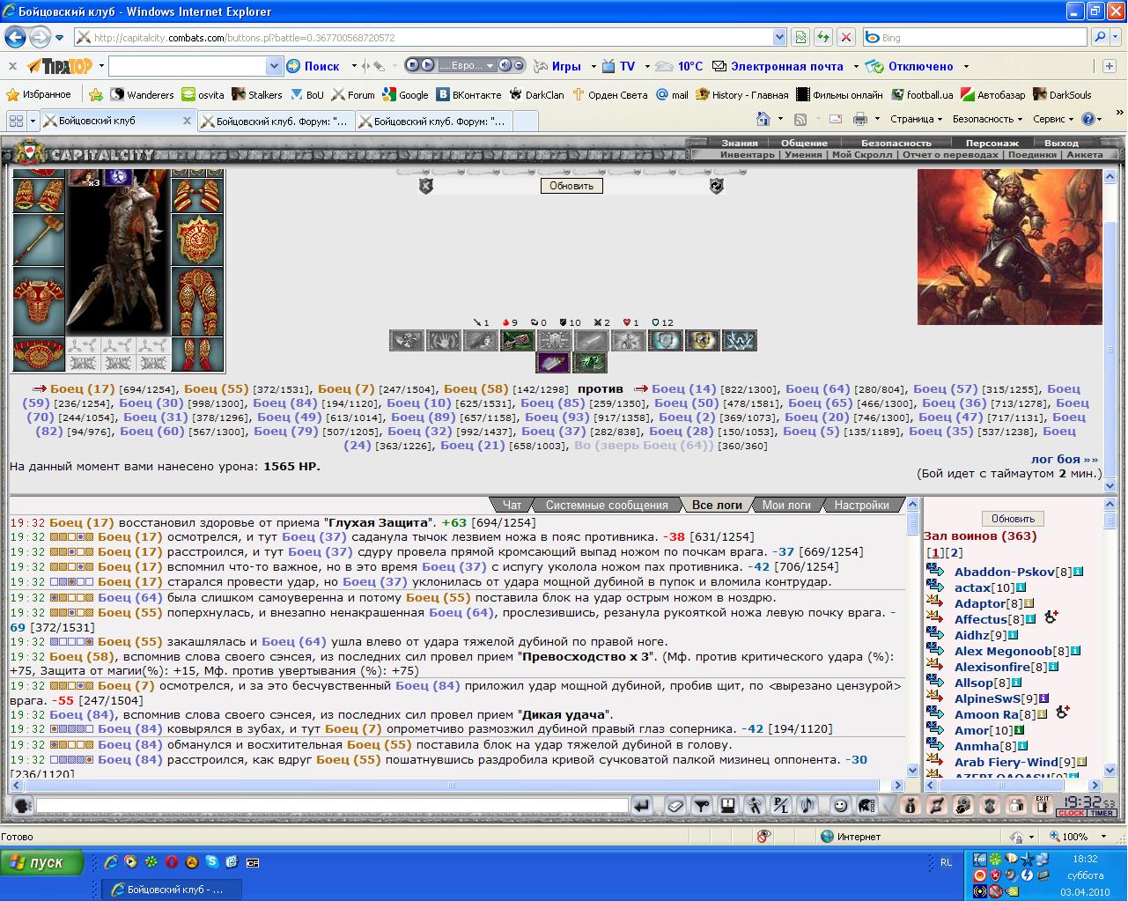
Task: Click the green-red weapon ability icon
Action: pos(517,341)
